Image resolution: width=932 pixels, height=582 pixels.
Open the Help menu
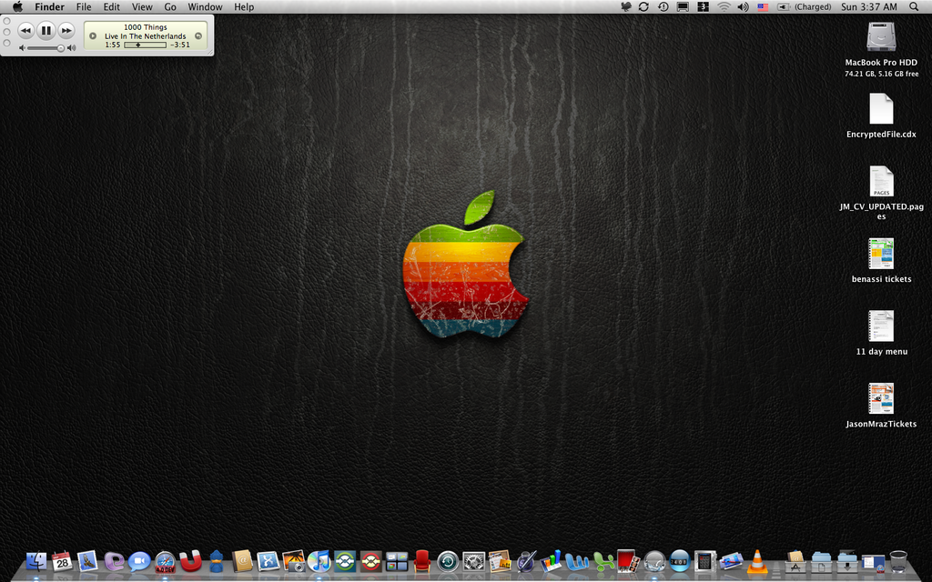(244, 6)
